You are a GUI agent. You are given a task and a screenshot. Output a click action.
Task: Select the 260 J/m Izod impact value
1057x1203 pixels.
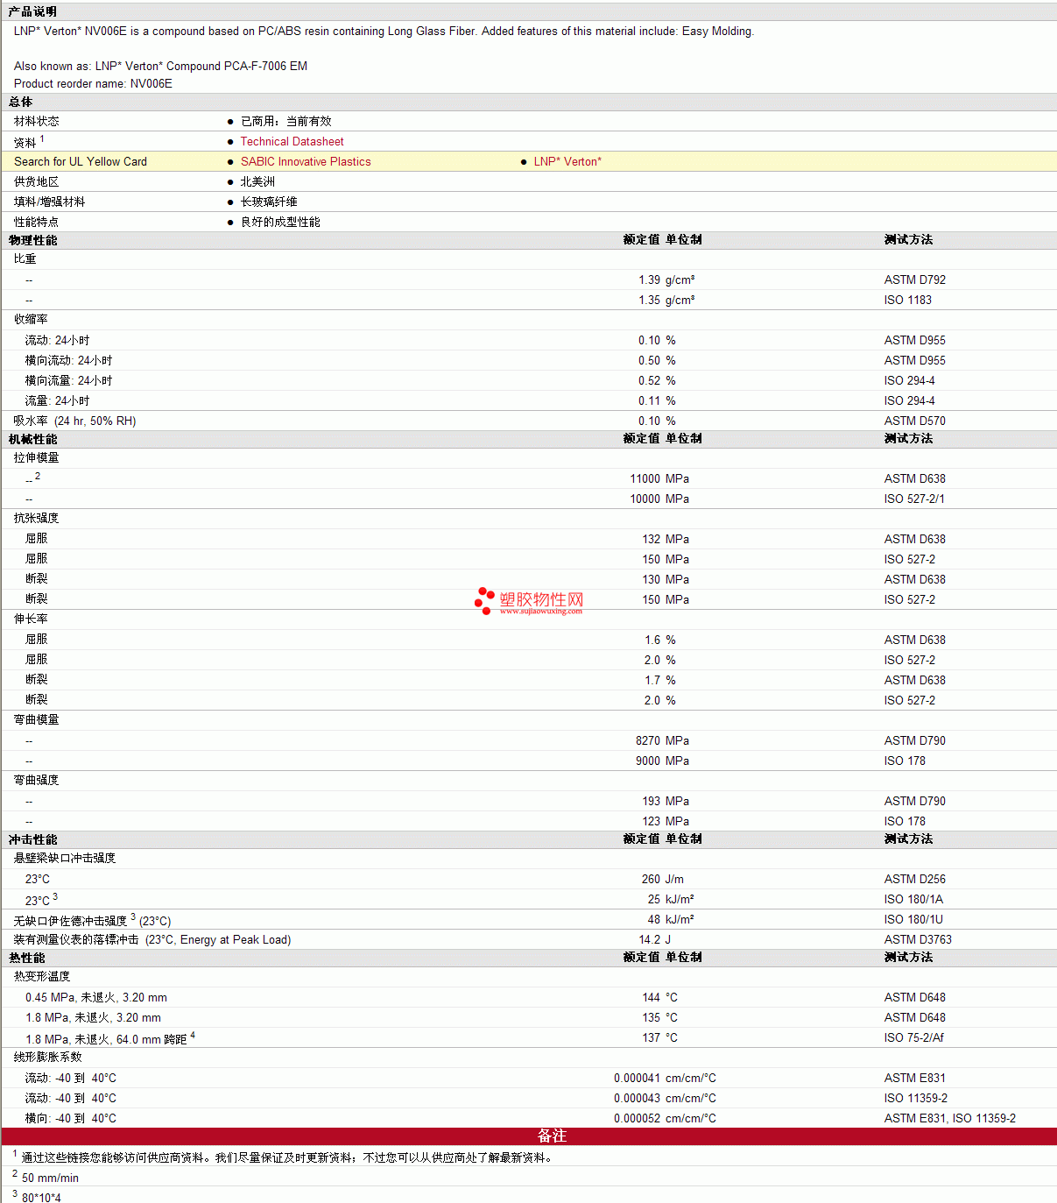663,879
